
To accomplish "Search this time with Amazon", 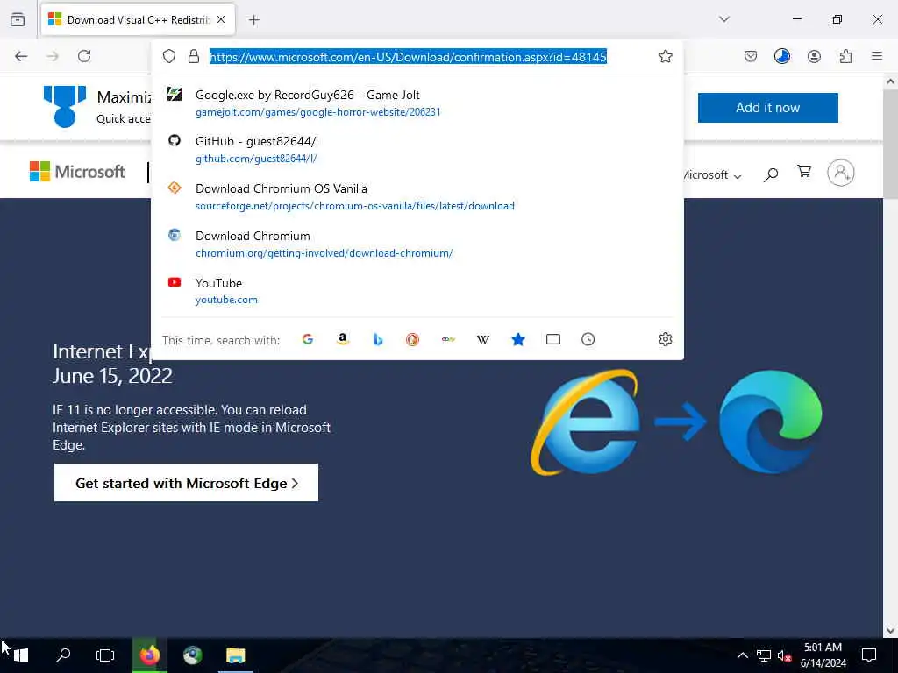I will 343,339.
